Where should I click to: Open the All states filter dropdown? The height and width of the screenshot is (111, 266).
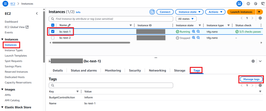coord(186,19)
